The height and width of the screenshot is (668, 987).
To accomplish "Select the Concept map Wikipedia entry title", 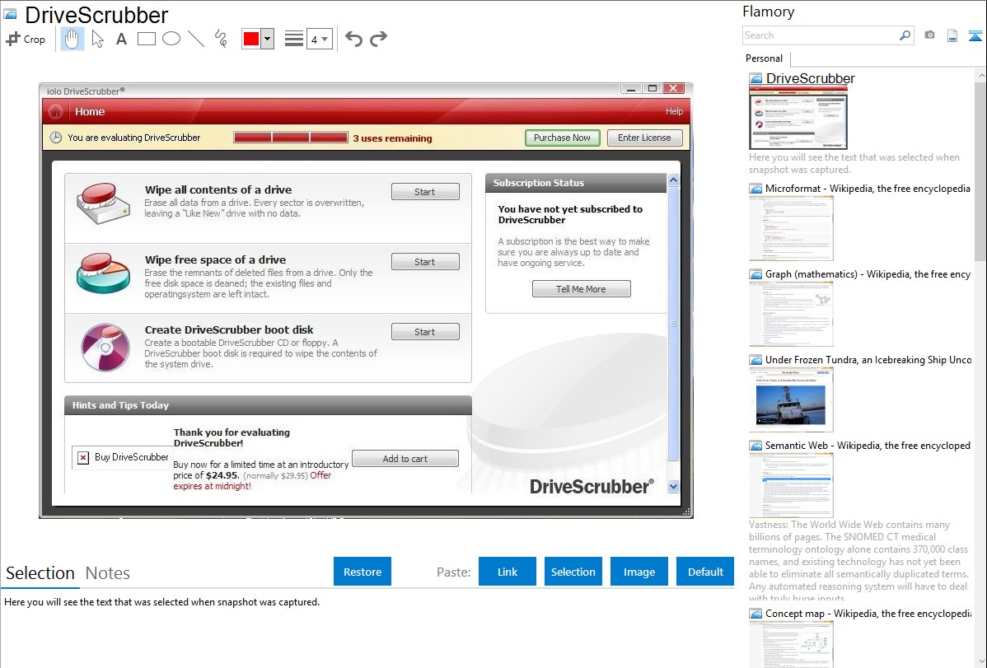I will [868, 614].
